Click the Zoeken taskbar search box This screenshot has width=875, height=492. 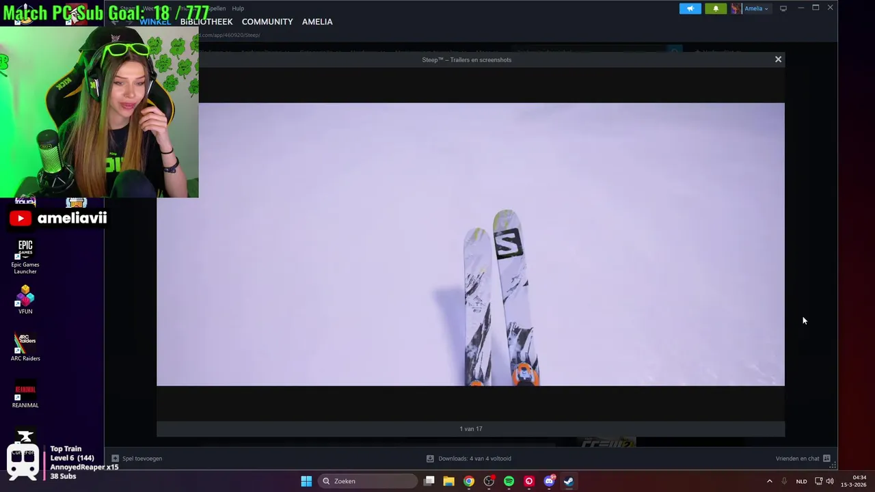pyautogui.click(x=368, y=481)
